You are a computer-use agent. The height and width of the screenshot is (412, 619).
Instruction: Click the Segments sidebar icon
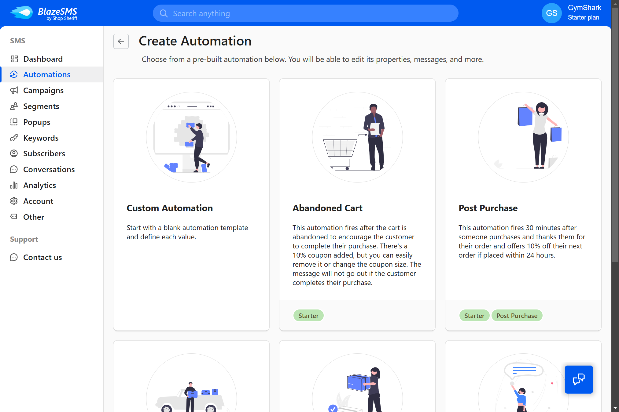point(14,106)
